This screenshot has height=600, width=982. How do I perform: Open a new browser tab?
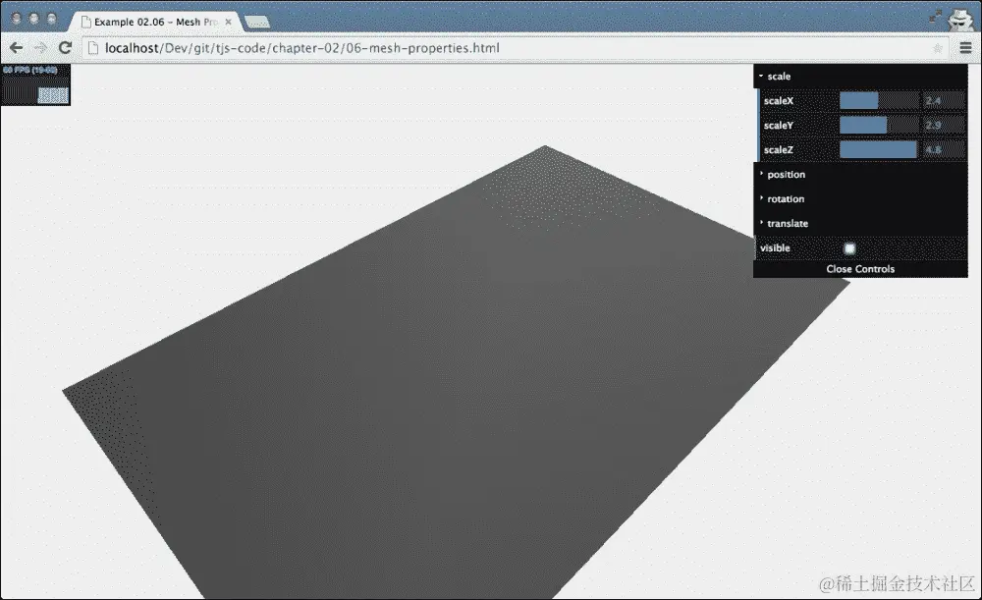256,23
